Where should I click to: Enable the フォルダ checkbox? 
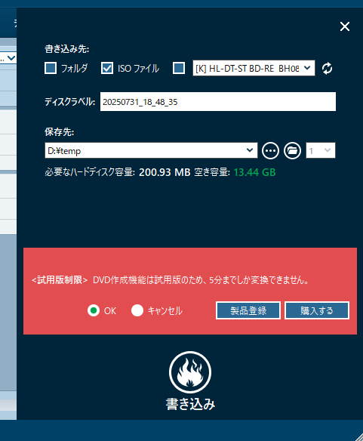click(x=51, y=68)
